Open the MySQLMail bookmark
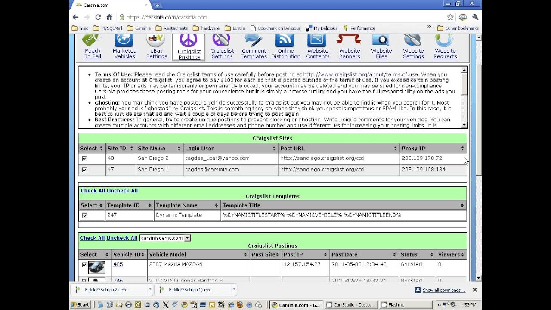Screen dimensions: 551x310 coord(107,28)
